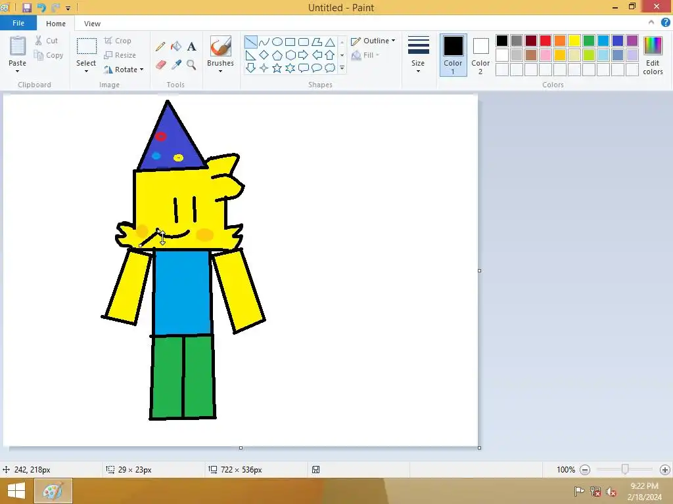This screenshot has height=504, width=673.
Task: Pick the green color swatch
Action: (589, 41)
